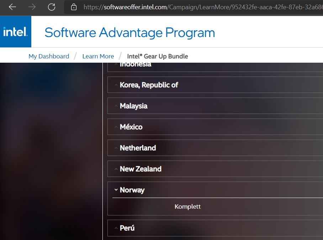The height and width of the screenshot is (240, 323).
Task: Open the My Dashboard breadcrumb link
Action: coord(49,56)
